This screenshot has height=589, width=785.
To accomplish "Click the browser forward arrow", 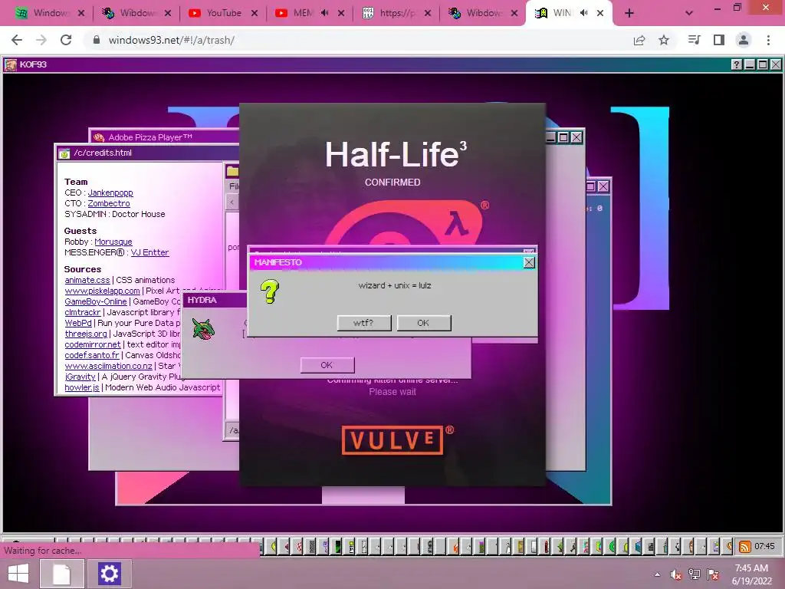I will (41, 40).
